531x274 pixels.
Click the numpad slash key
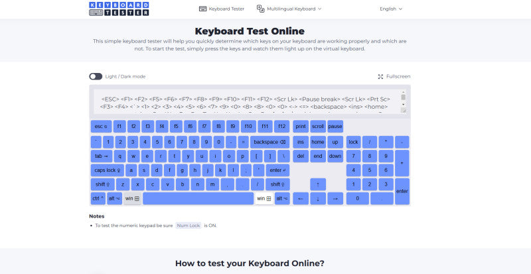coord(370,142)
